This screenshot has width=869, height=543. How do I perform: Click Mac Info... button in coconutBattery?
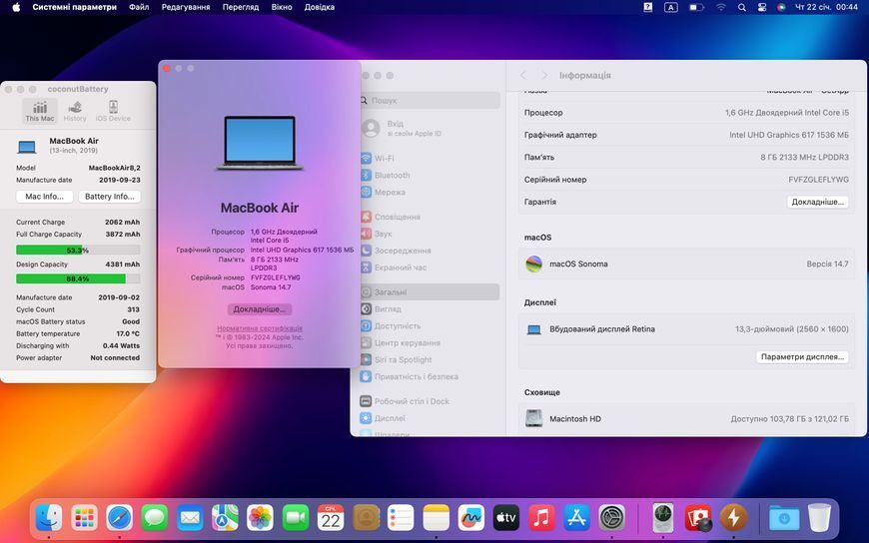pyautogui.click(x=44, y=197)
